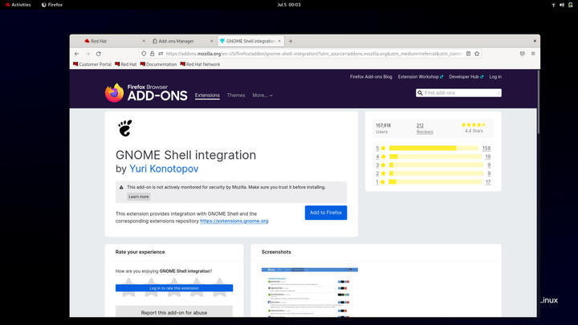Open author Yuri Konotopov's profile
This screenshot has width=578, height=325.
tap(164, 169)
